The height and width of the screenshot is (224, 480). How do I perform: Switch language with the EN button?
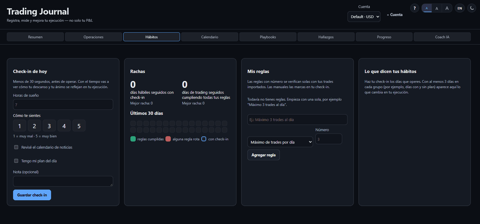point(460,8)
